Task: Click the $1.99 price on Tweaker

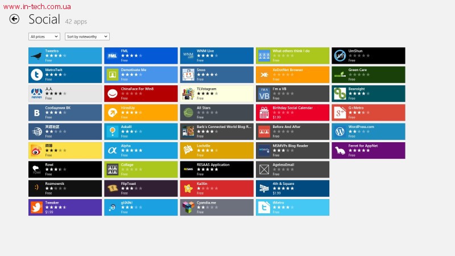Action: pos(49,212)
